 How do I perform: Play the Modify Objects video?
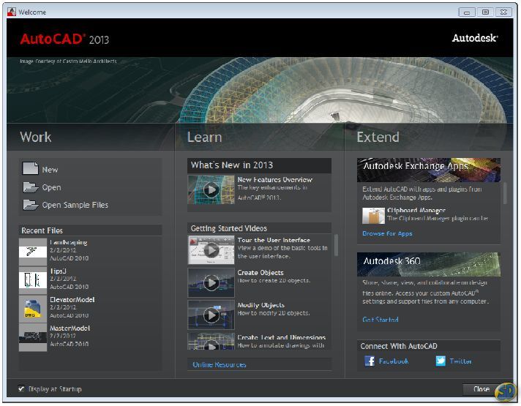click(211, 315)
